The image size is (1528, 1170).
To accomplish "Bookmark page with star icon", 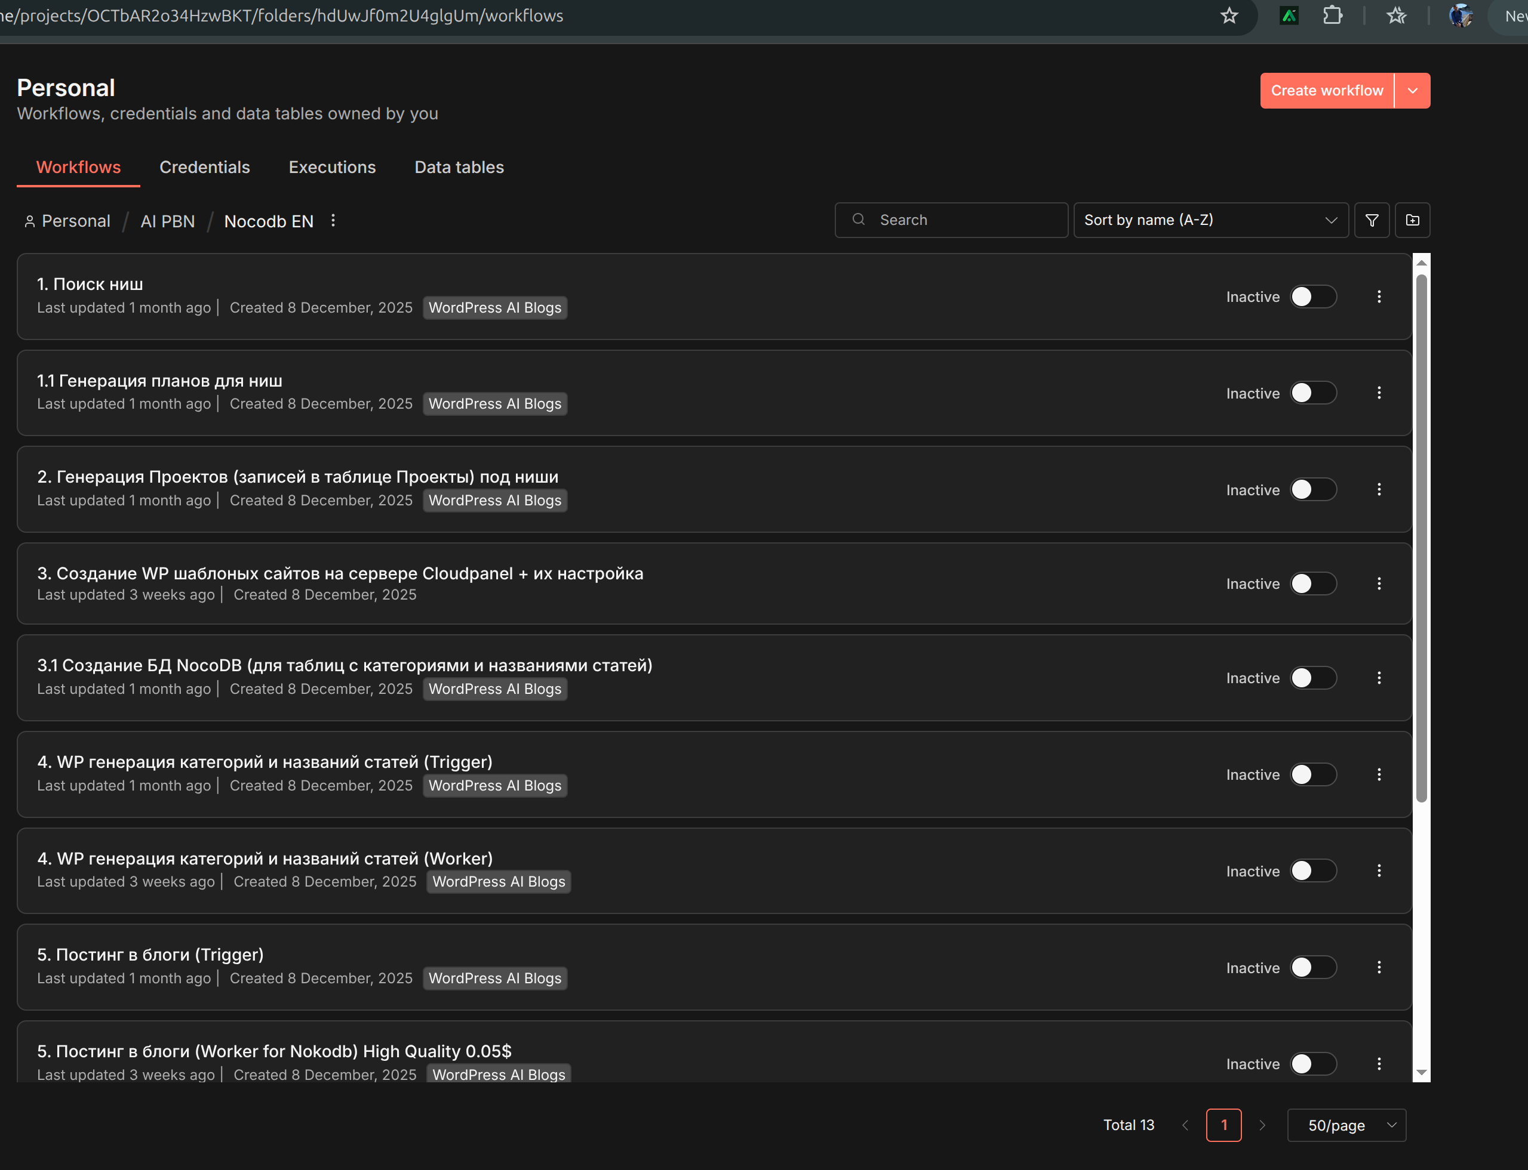I will coord(1229,16).
